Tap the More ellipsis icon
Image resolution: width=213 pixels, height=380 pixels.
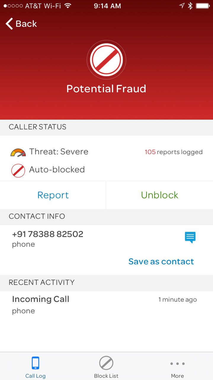pyautogui.click(x=177, y=363)
